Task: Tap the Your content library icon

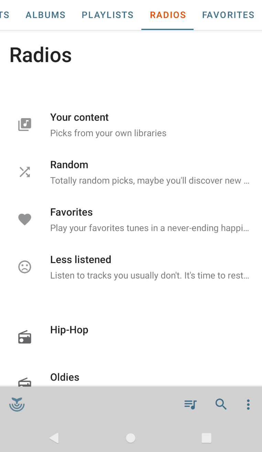Action: click(25, 124)
